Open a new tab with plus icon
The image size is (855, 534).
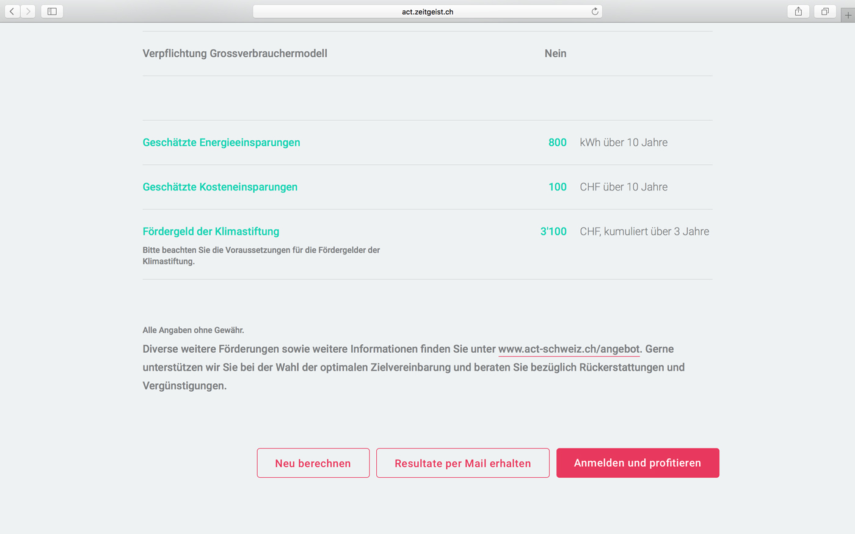pyautogui.click(x=848, y=15)
